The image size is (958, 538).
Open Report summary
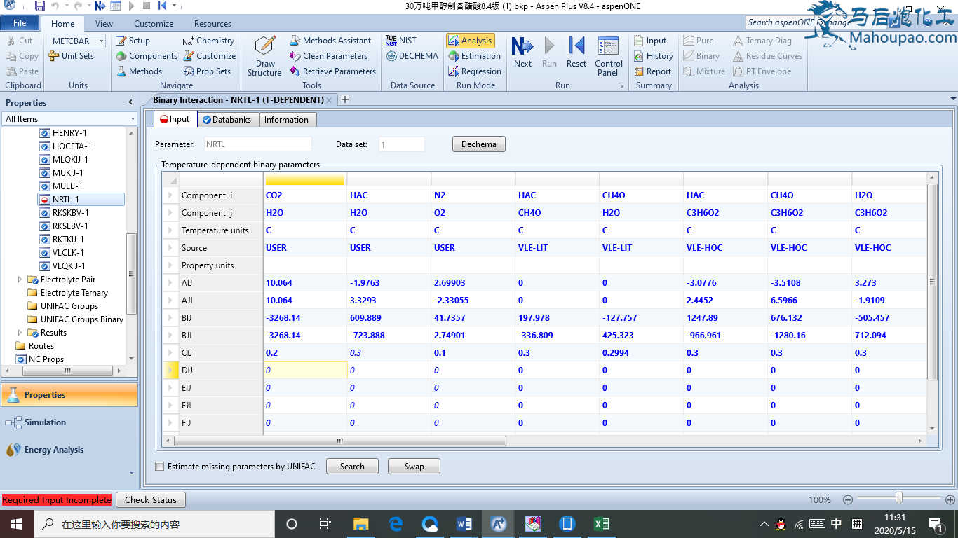(652, 71)
